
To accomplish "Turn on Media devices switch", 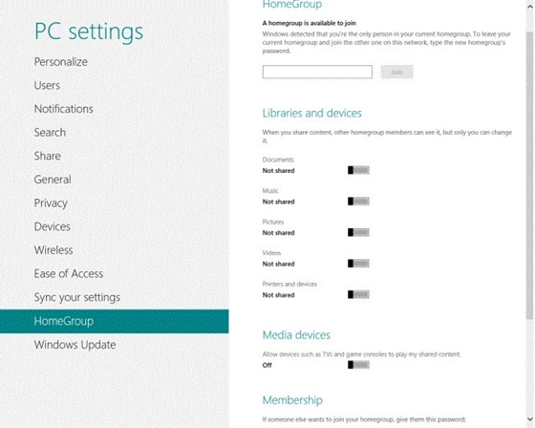I will (358, 365).
